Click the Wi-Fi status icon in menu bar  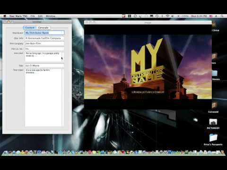[x=167, y=16]
